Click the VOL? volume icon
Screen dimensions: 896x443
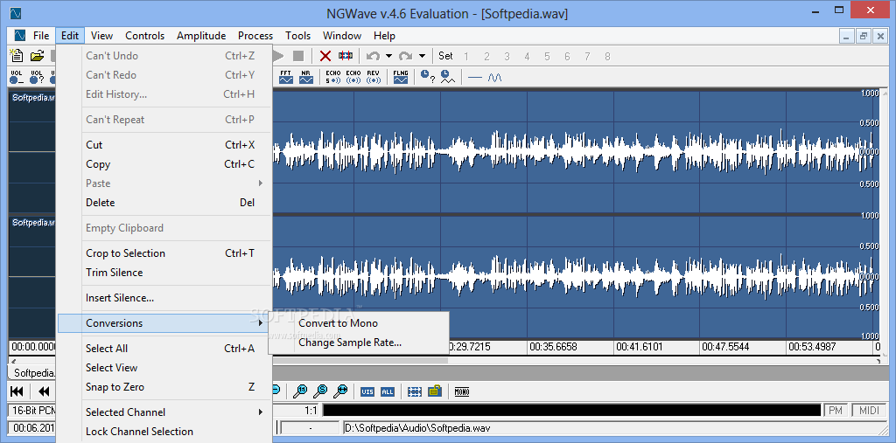pos(37,77)
